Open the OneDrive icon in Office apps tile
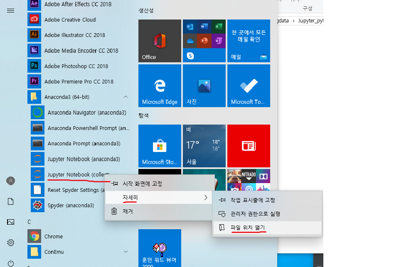The image size is (399, 267). [190, 41]
